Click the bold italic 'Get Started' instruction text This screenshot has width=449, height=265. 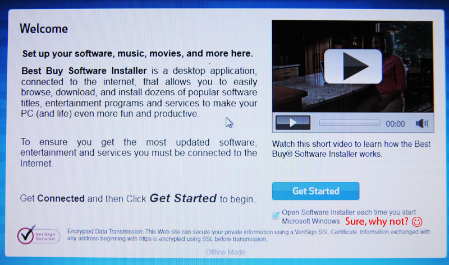[183, 198]
